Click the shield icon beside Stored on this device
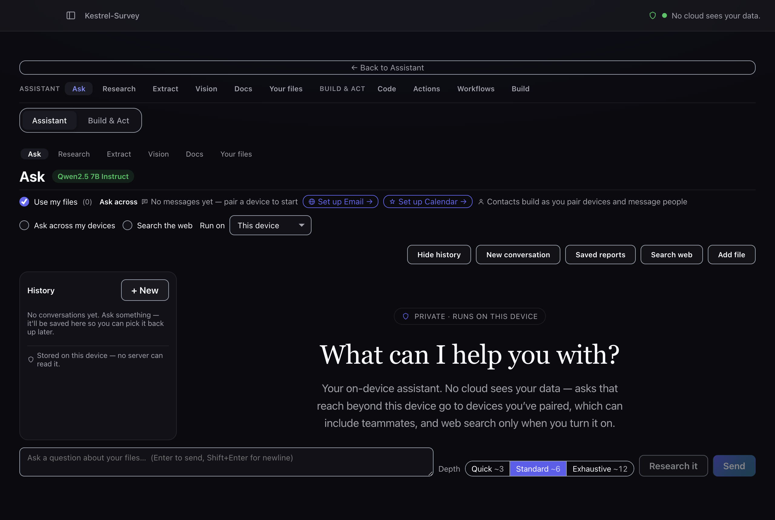Viewport: 775px width, 520px height. pyautogui.click(x=31, y=359)
